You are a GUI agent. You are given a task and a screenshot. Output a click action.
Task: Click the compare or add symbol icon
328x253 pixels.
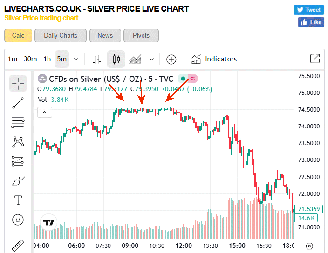click(x=171, y=59)
